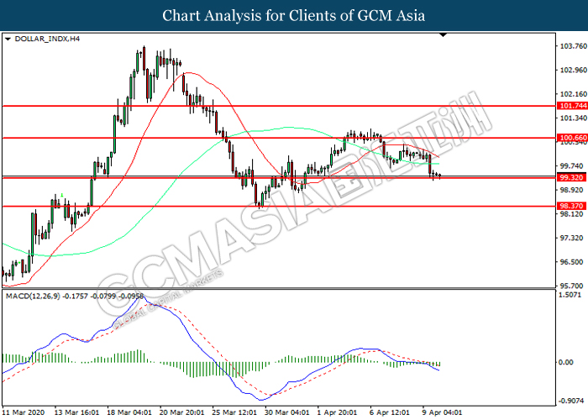The height and width of the screenshot is (420, 588).
Task: Click the 101.744 red price label
Action: [x=573, y=106]
